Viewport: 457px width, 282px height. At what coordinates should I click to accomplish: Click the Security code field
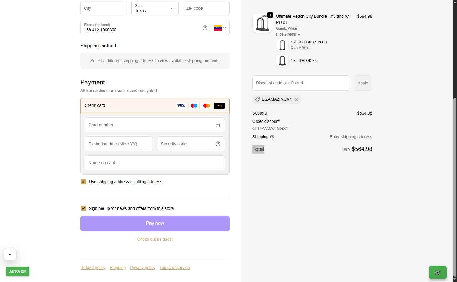tap(191, 144)
